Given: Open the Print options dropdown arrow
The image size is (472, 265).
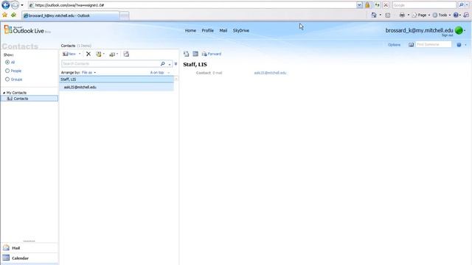Looking at the screenshot, I should (409, 15).
